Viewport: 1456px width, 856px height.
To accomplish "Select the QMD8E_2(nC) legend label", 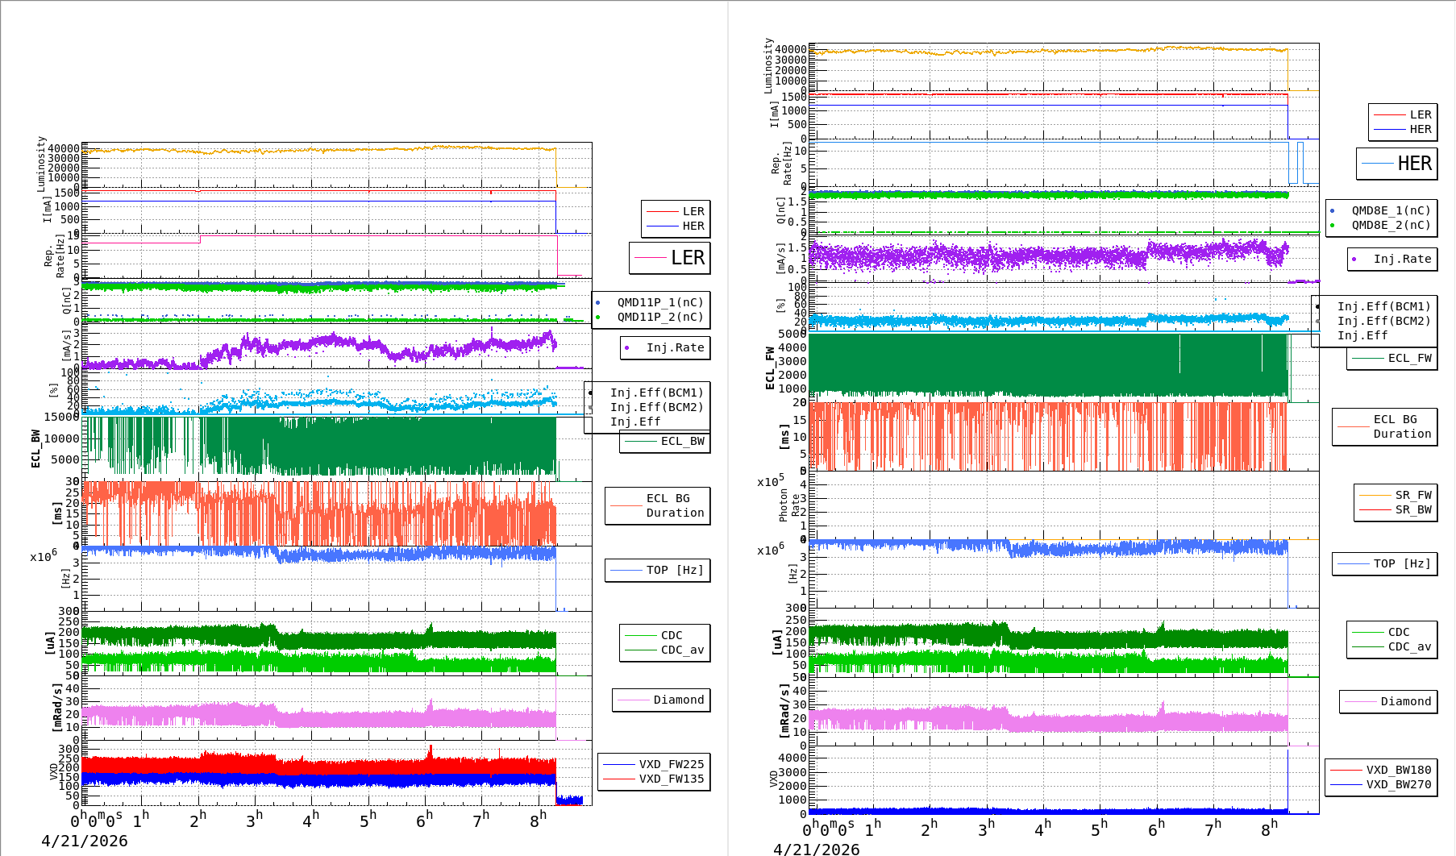I will [1391, 226].
